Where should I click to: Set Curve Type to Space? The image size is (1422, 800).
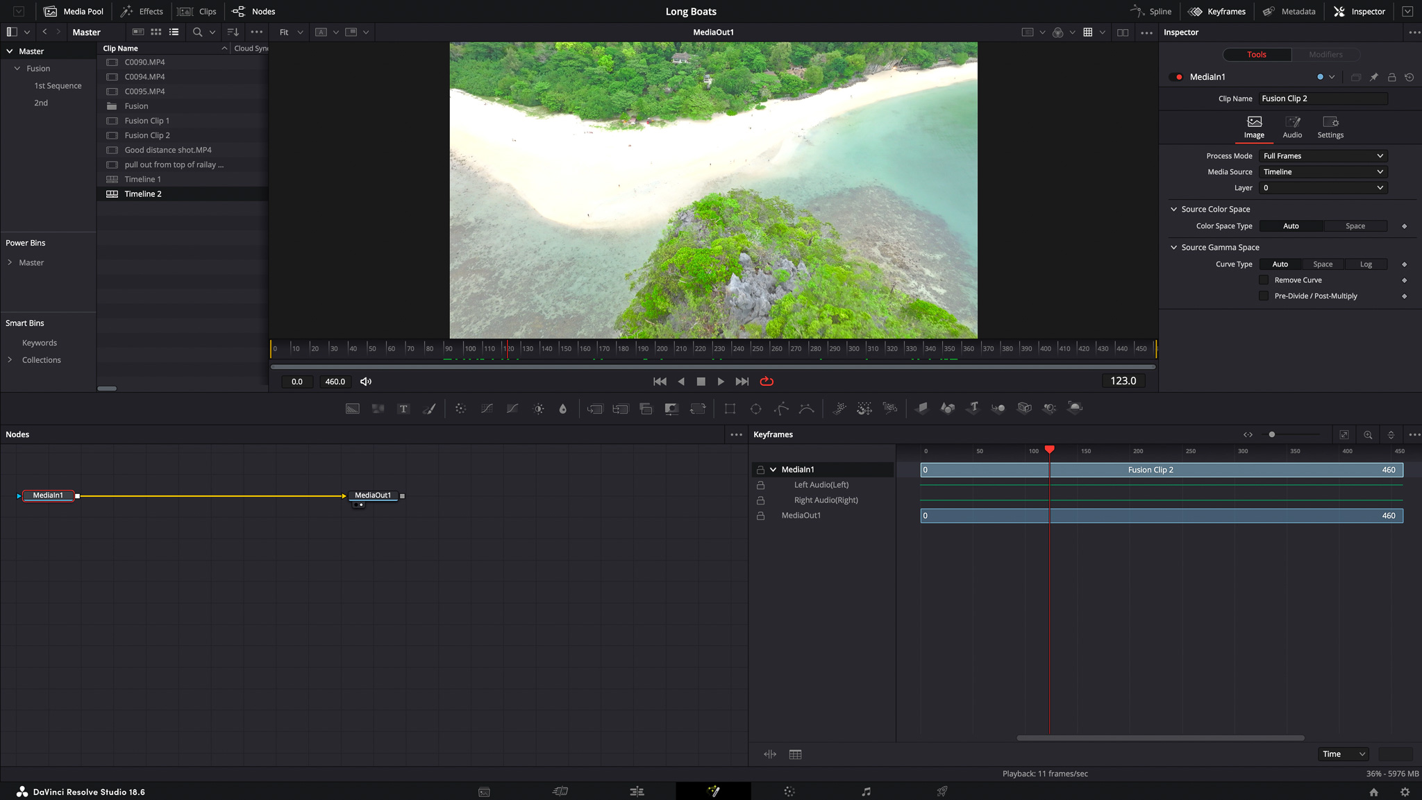click(1323, 264)
